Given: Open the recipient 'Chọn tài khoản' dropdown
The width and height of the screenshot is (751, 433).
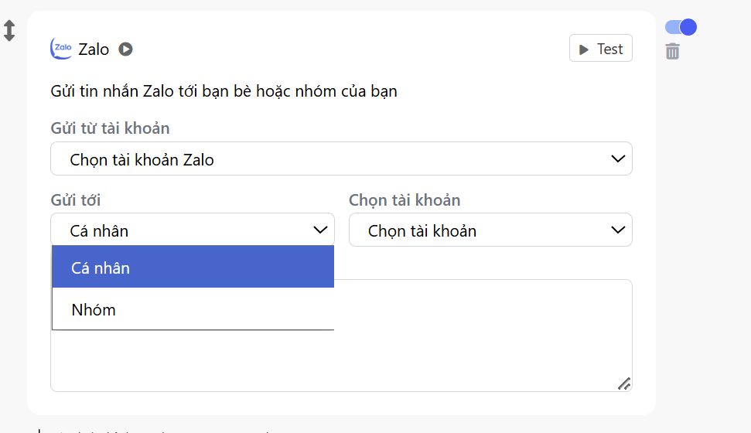Looking at the screenshot, I should (x=490, y=230).
